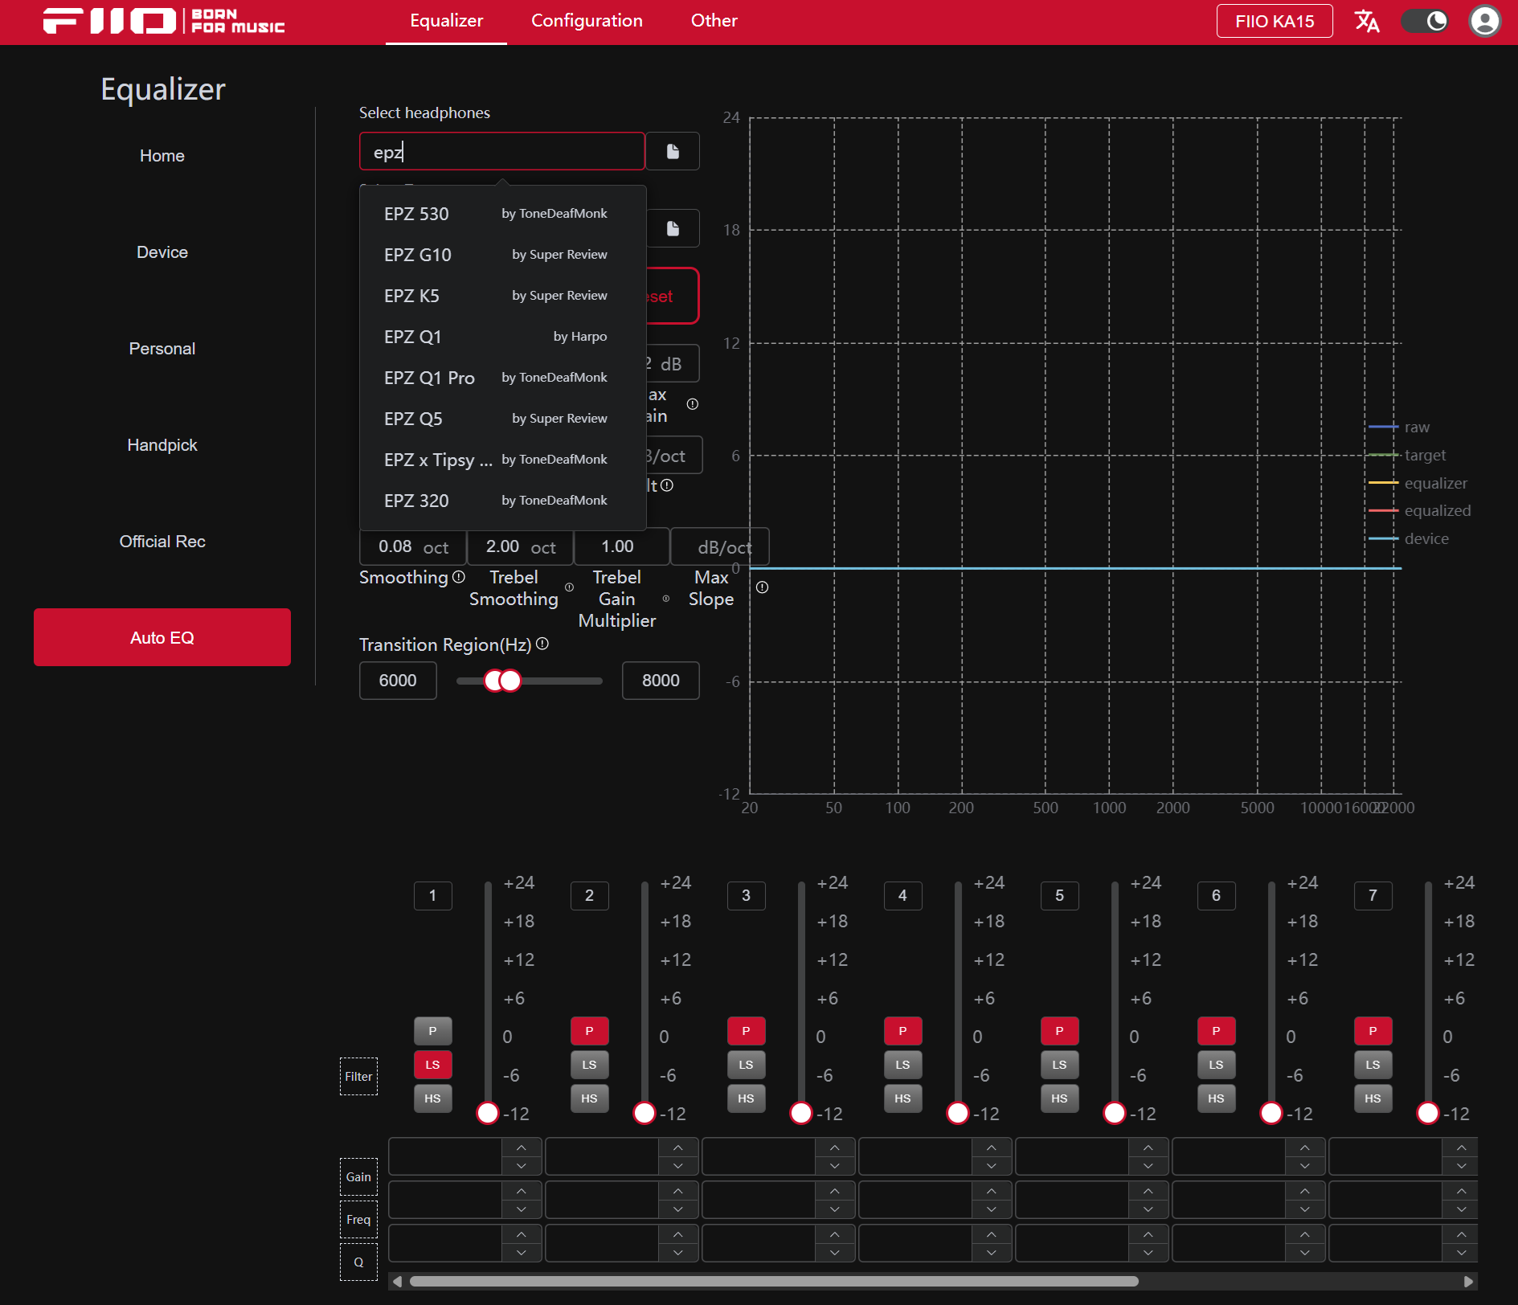The height and width of the screenshot is (1305, 1518).
Task: Increase band 1 Gain value
Action: 522,1147
